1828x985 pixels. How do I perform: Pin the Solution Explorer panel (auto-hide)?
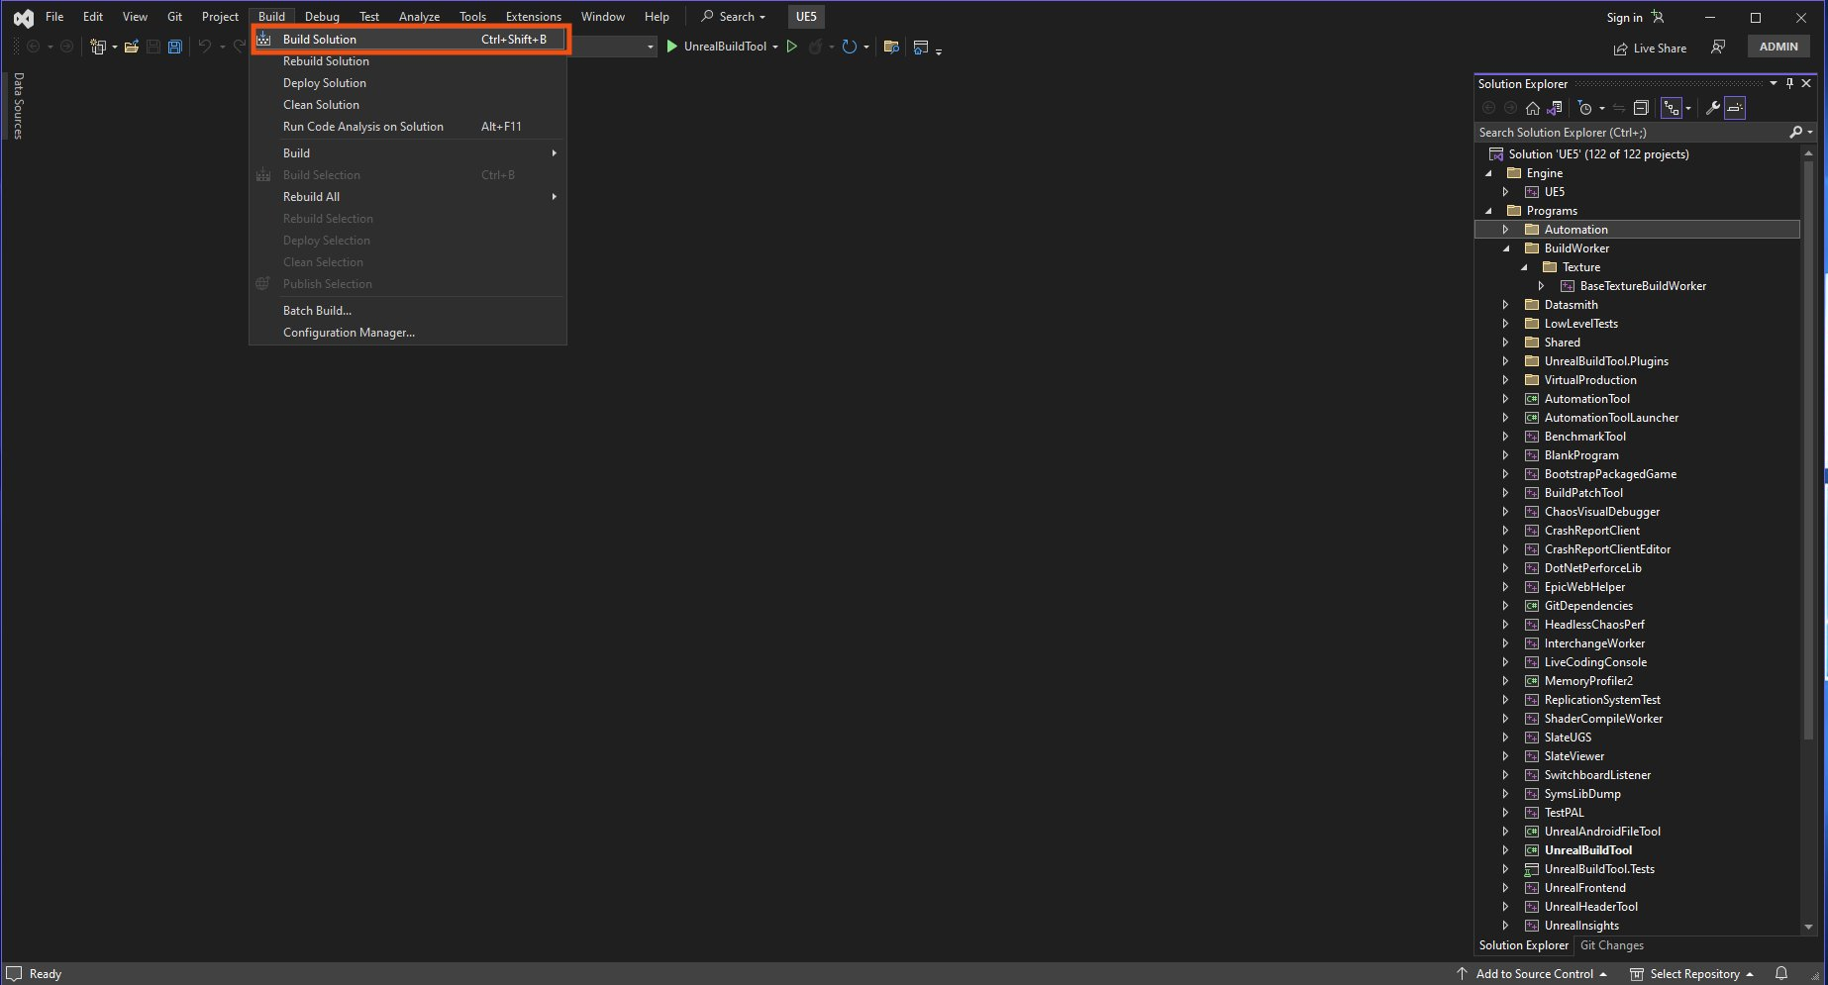click(x=1789, y=84)
